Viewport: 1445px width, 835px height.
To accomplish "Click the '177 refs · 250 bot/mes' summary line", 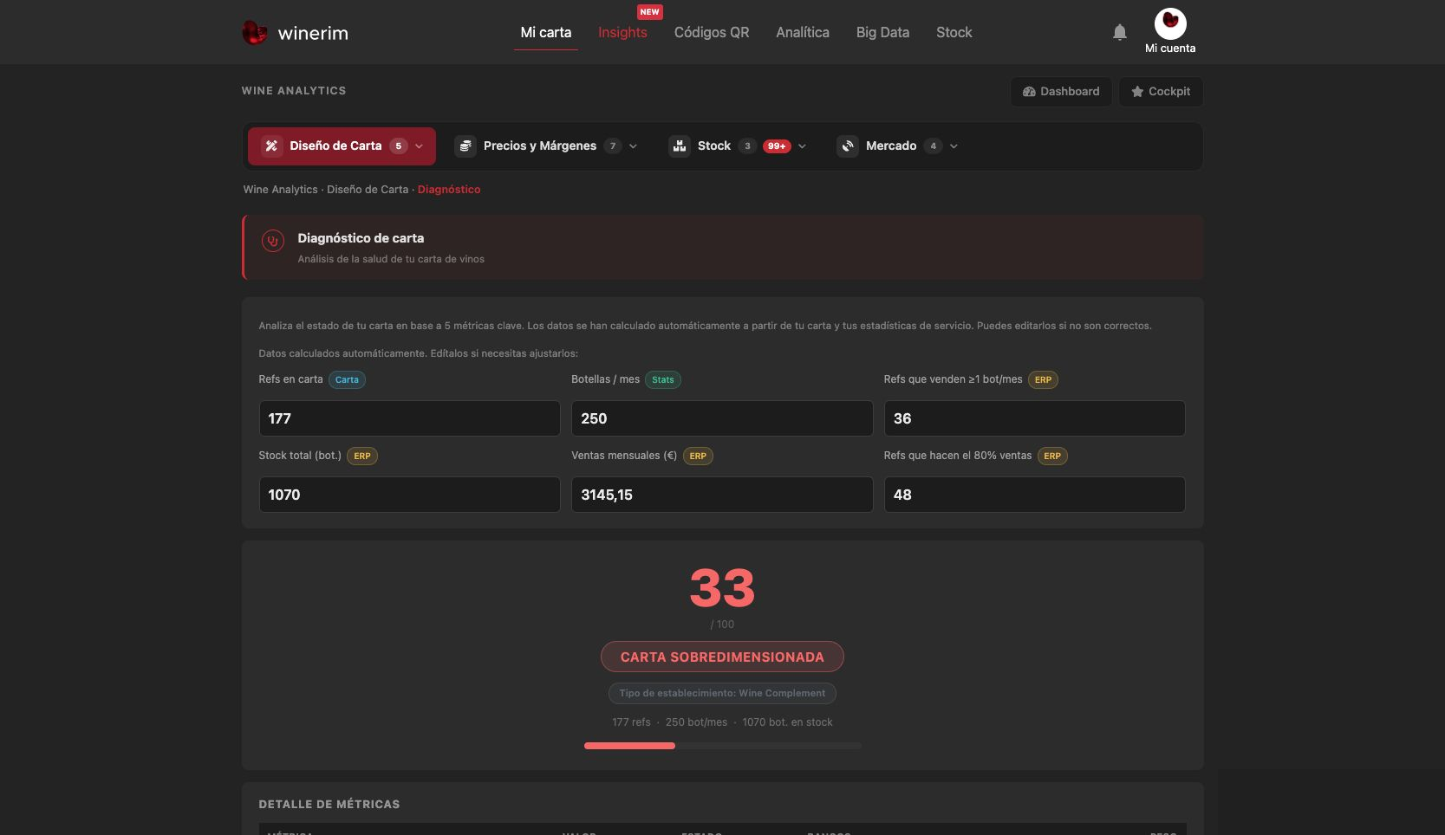I will (722, 722).
